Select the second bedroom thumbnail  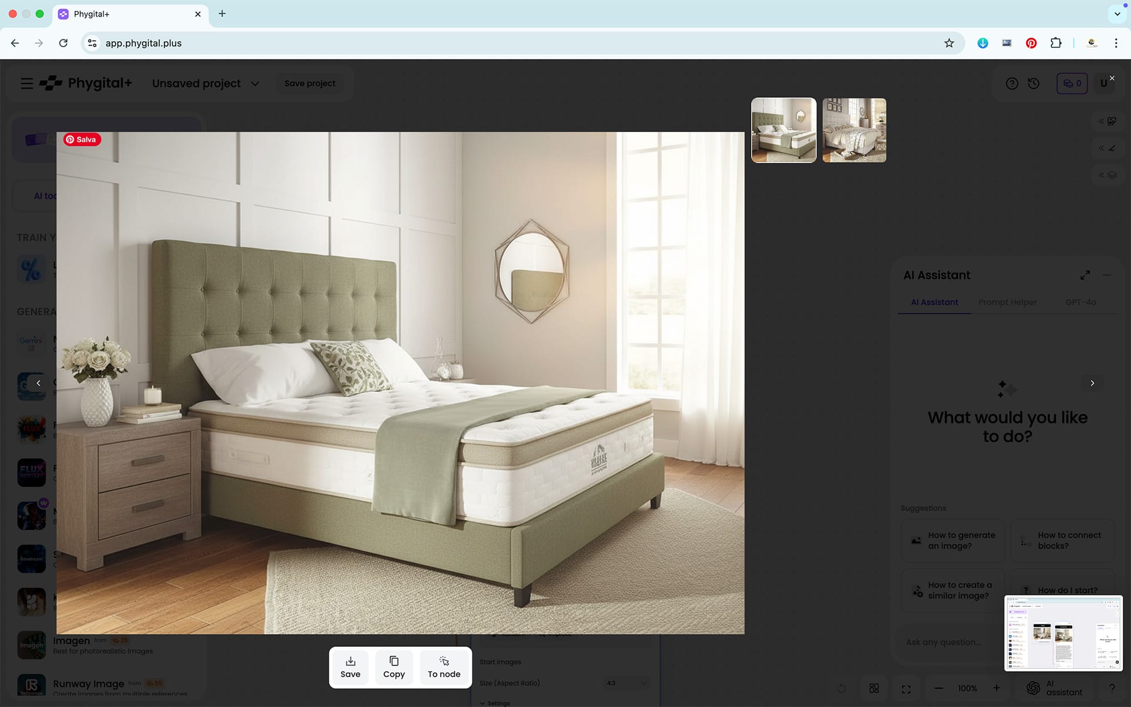854,130
